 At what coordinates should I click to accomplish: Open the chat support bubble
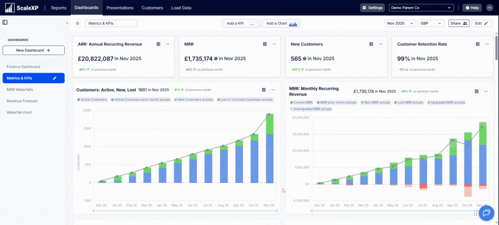(x=486, y=213)
